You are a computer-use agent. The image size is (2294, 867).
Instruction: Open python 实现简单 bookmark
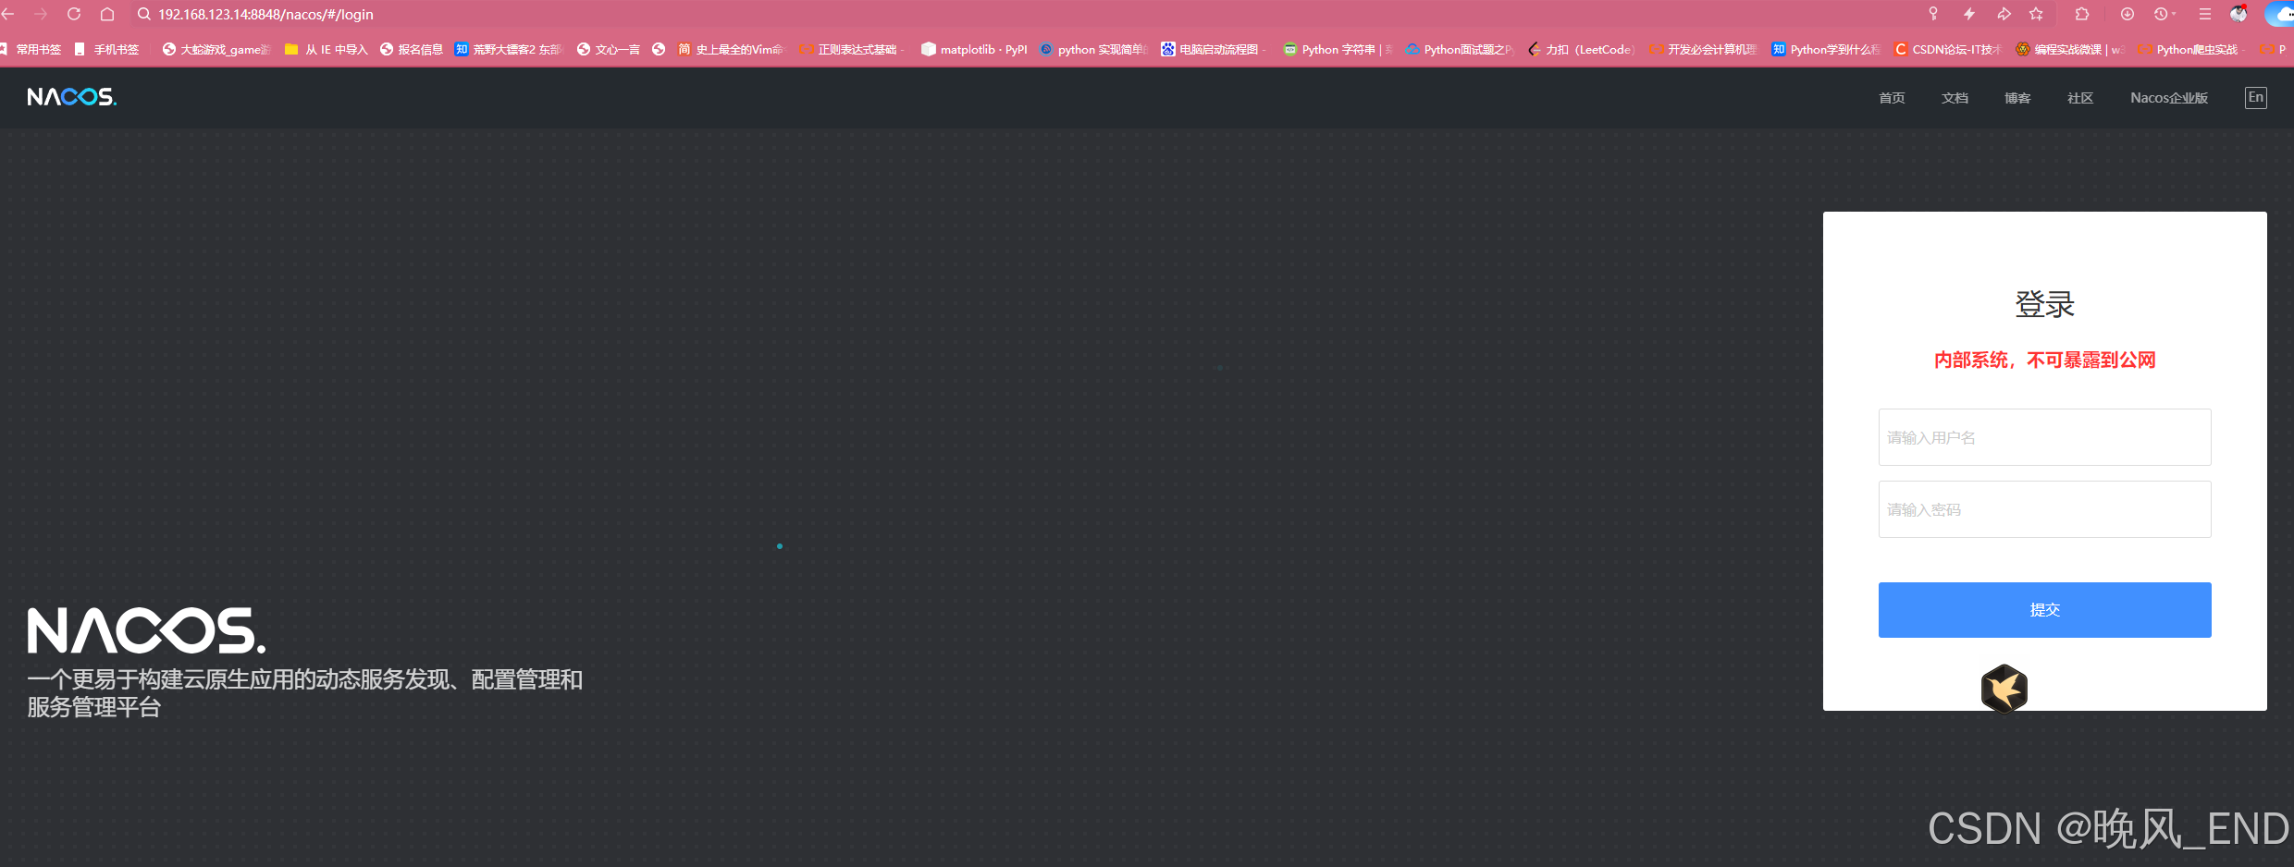[1093, 49]
